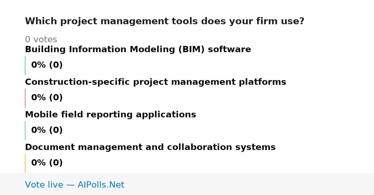Image resolution: width=374 pixels, height=195 pixels.
Task: Click the red bar for Construction-specific platforms
Action: 25,98
